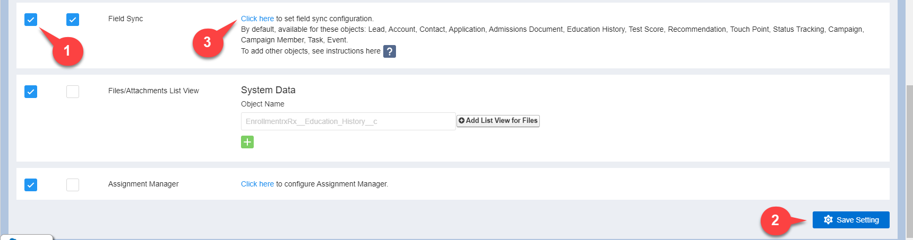Click the vertical scrollbar on the right
The height and width of the screenshot is (240, 913).
point(909,159)
